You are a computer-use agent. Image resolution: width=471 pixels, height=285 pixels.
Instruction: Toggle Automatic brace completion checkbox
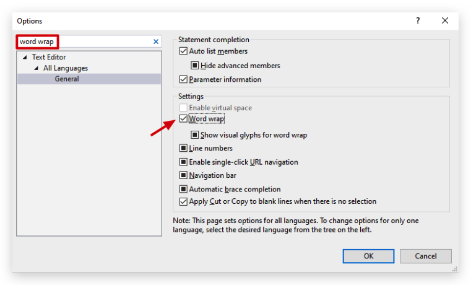click(183, 189)
